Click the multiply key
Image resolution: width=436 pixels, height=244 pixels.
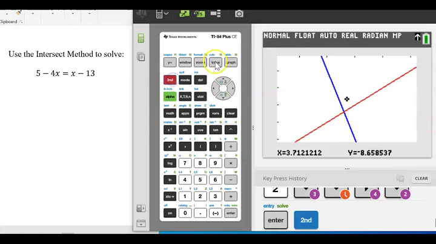tap(231, 163)
